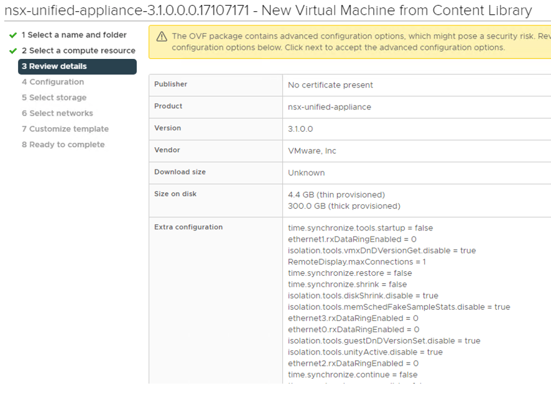
Task: Click the wizard title 'New Virtual Machine from Content Library'
Action: [397, 11]
